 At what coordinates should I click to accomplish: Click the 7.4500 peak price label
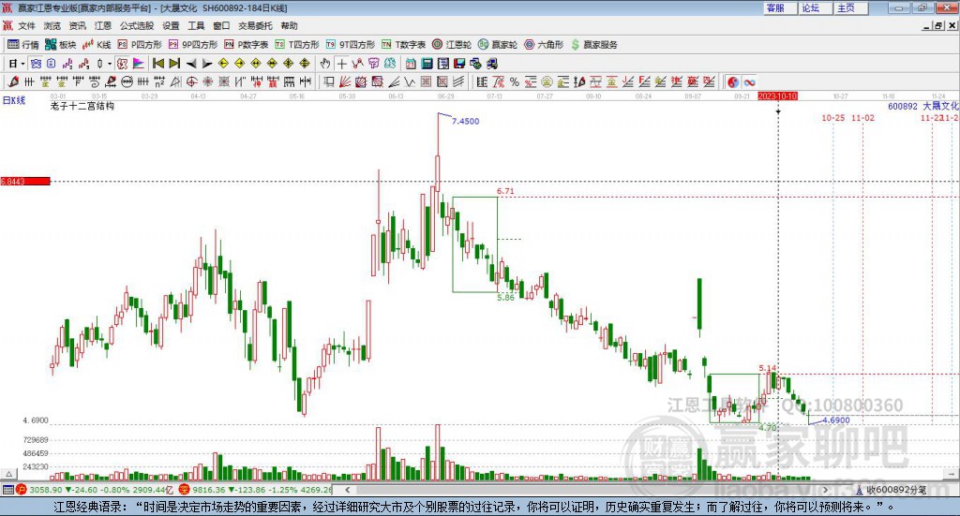point(465,121)
